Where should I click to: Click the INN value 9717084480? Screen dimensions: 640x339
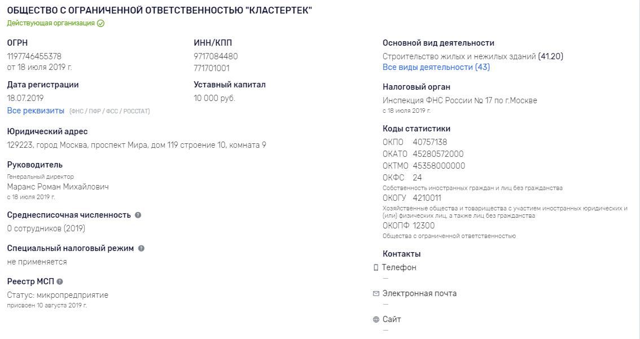(216, 56)
